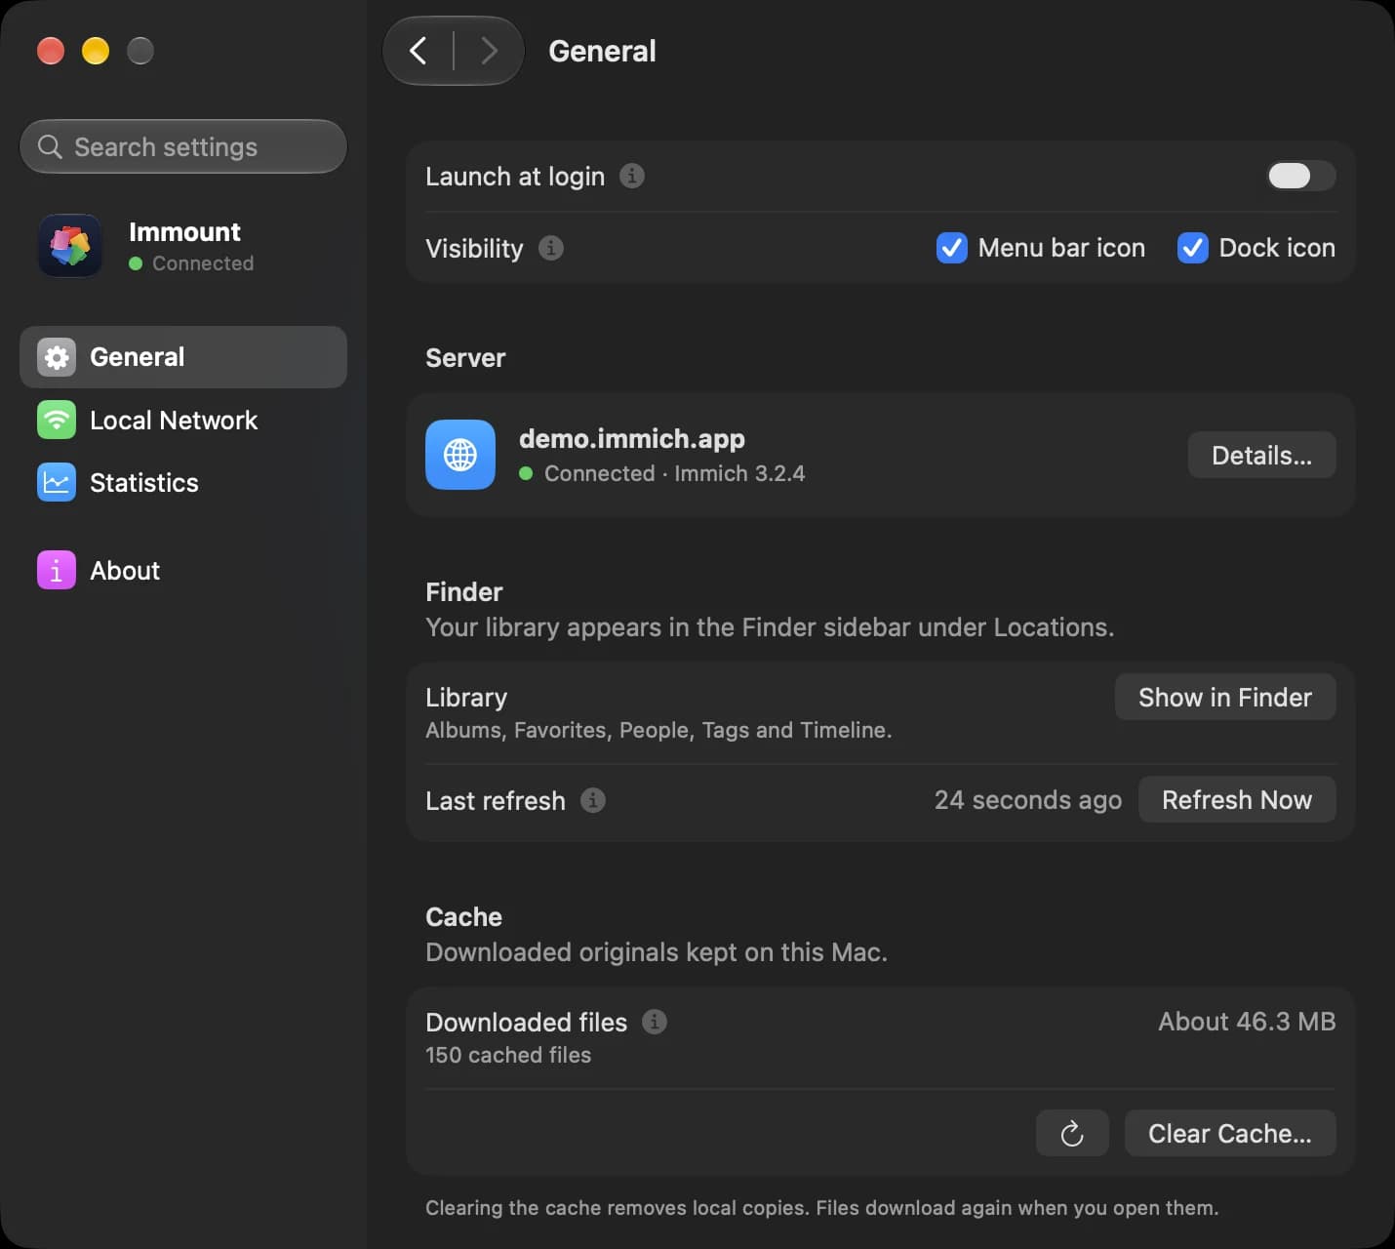The image size is (1395, 1249).
Task: Click the "Albums, Favorites, People, Tags and Timeline." text
Action: pyautogui.click(x=658, y=730)
